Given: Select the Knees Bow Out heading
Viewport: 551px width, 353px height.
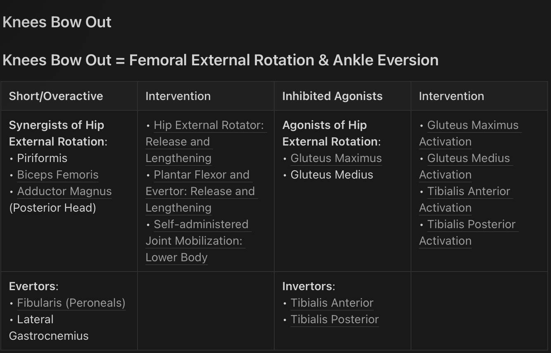Looking at the screenshot, I should tap(57, 22).
